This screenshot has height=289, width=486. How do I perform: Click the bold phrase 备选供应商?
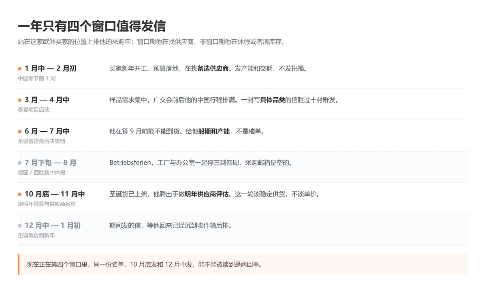point(213,69)
